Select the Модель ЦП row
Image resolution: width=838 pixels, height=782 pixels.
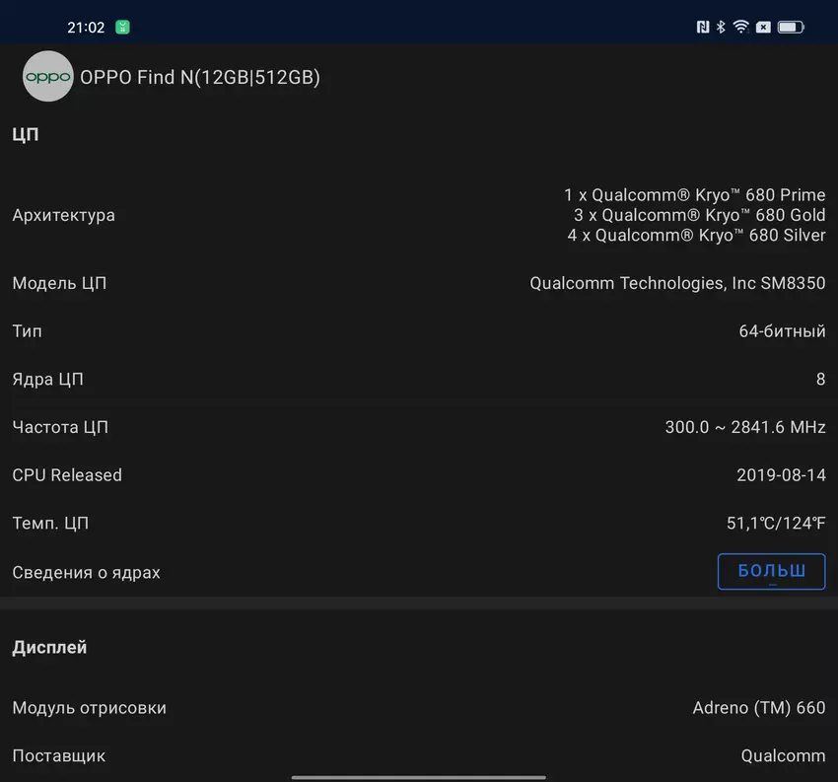[418, 283]
